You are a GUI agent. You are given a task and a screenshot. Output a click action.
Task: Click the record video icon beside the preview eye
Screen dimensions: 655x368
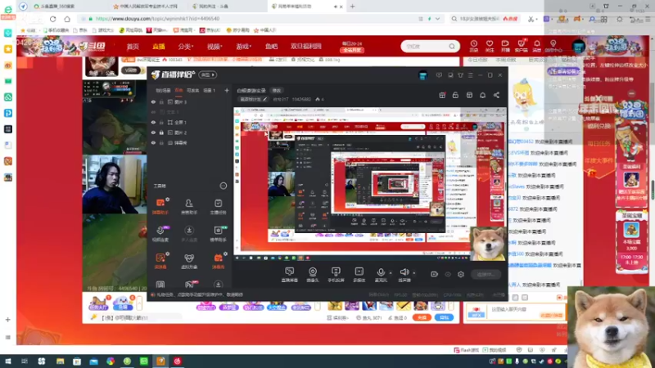[435, 274]
